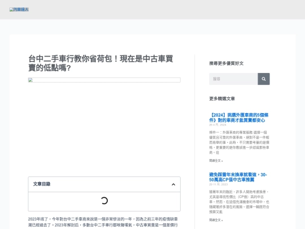Screen dimensions: 305x229
Task: Open the 避免踩雷年末換車 article link
Action: pyautogui.click(x=238, y=177)
